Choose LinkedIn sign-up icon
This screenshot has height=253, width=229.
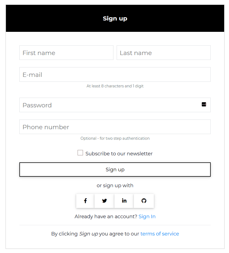[x=124, y=201]
